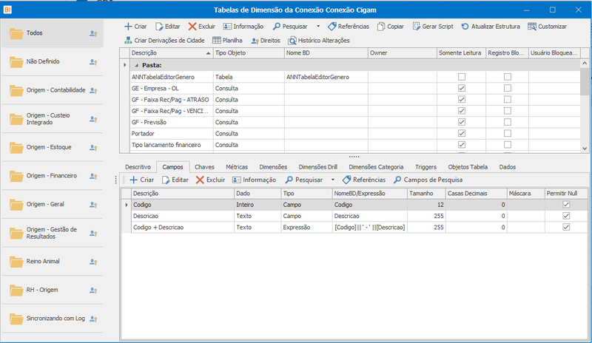This screenshot has width=592, height=343.
Task: Open dropdown arrow beside lower Pesquisar
Action: coord(332,180)
